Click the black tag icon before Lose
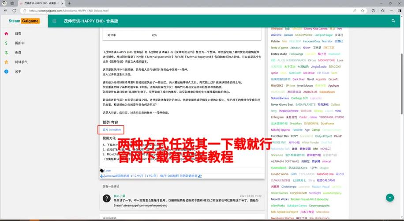Image resolution: width=404 pixels, height=221 pixels. pos(102,171)
